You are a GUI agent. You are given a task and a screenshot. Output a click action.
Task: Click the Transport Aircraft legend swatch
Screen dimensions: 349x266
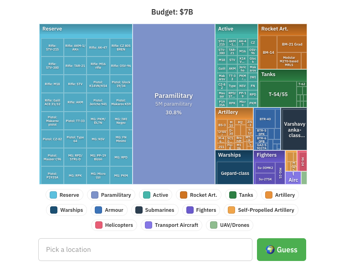click(x=149, y=225)
